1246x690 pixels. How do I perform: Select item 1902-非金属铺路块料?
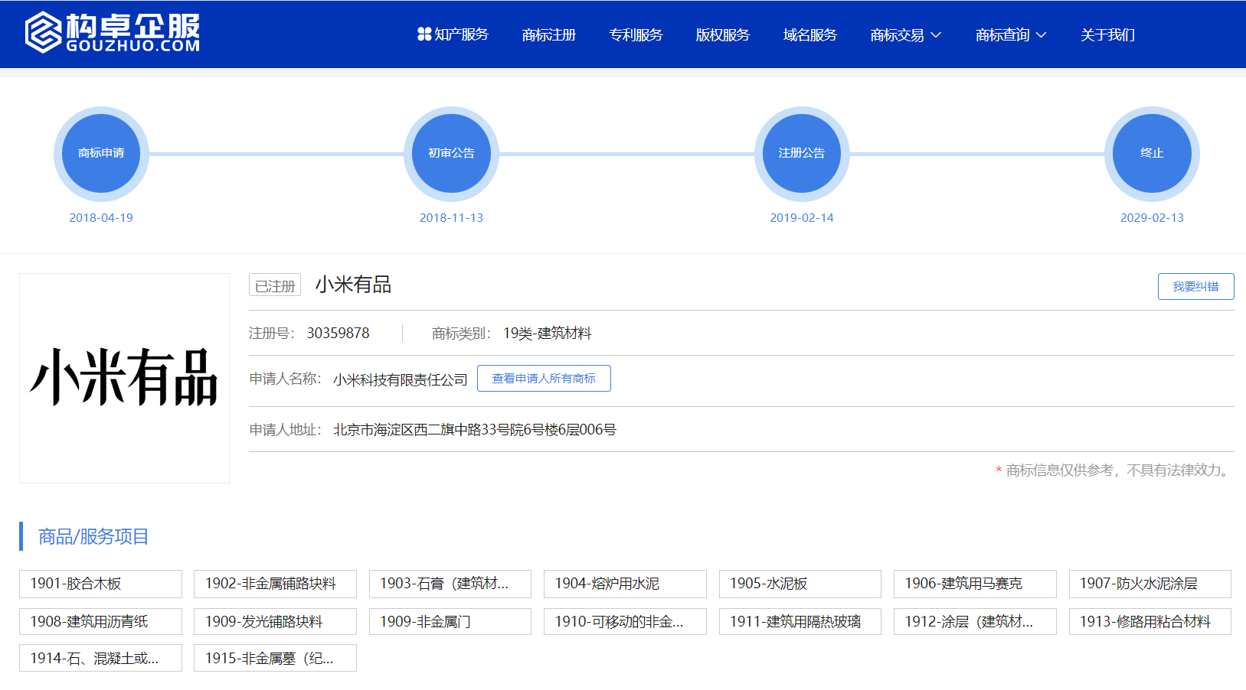pos(275,584)
